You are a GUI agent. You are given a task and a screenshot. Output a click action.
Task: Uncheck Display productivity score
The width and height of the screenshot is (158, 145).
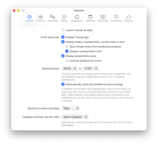[63, 56]
